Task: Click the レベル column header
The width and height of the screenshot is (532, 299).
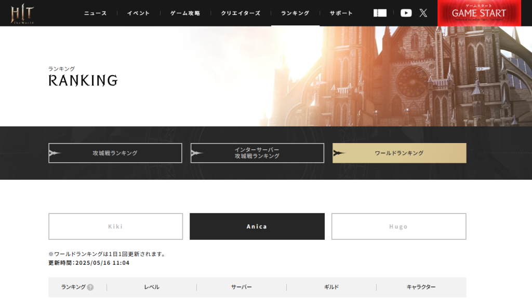Action: (x=152, y=287)
